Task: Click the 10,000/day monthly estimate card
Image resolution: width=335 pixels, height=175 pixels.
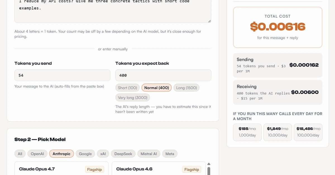Action: coord(277,132)
